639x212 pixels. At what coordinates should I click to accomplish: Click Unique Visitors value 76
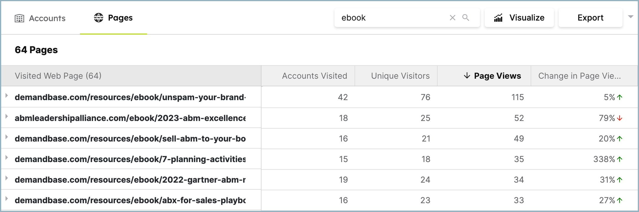426,97
